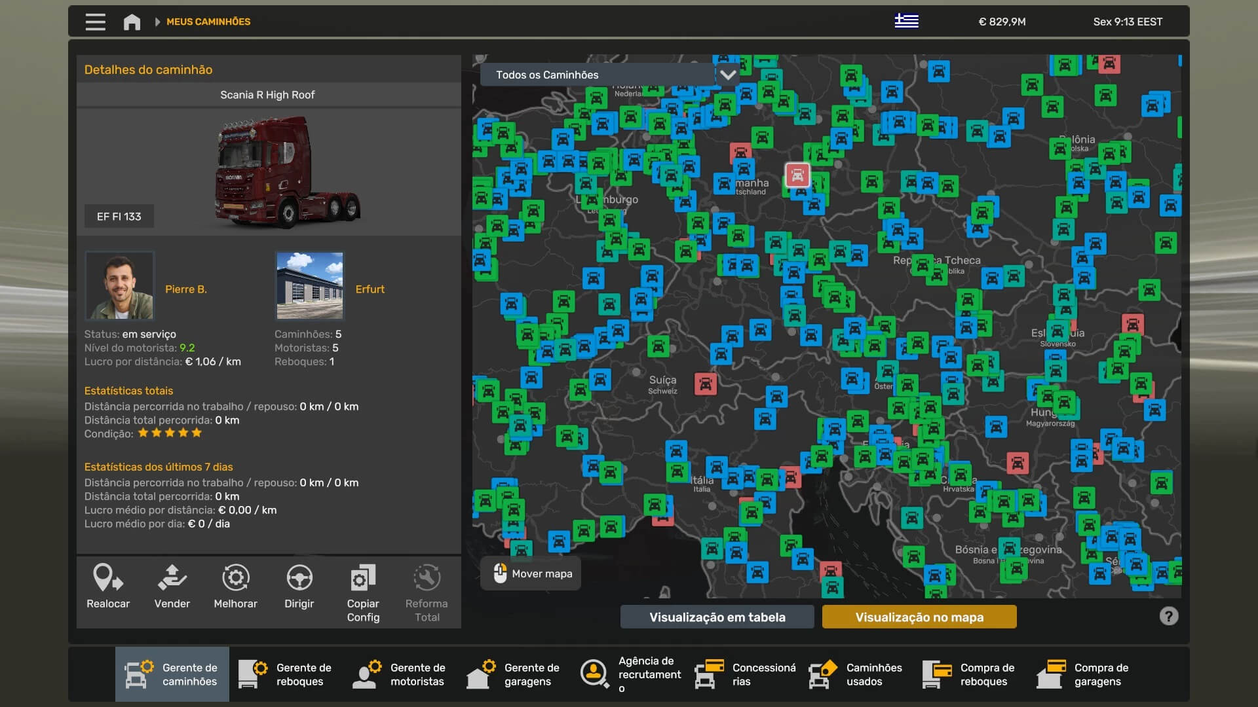Click the Melhorar upgrade icon

[235, 578]
